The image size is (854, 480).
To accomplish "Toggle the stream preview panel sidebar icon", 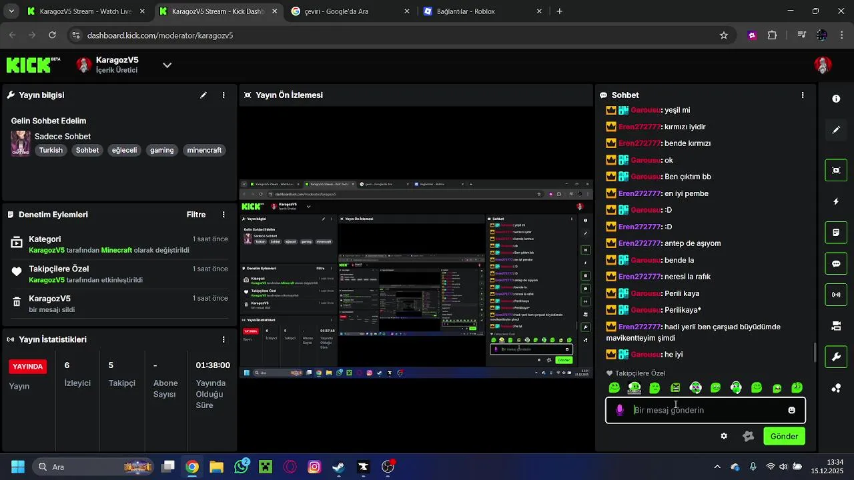I will [x=836, y=170].
